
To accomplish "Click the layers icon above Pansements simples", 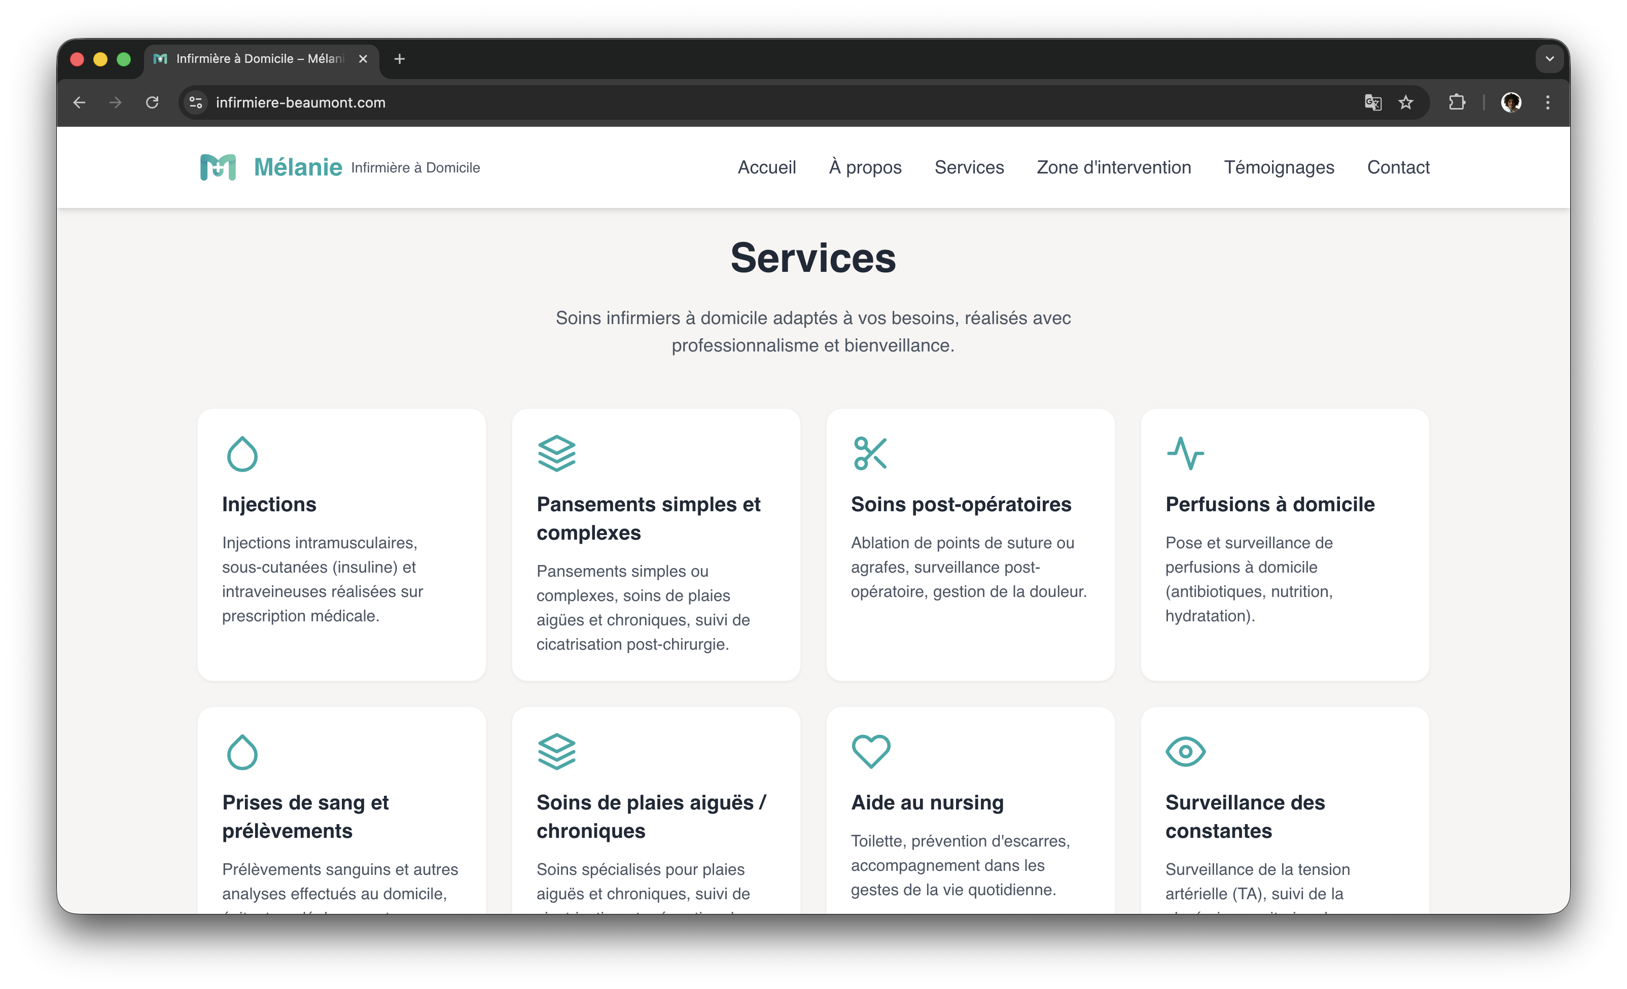I will click(556, 453).
